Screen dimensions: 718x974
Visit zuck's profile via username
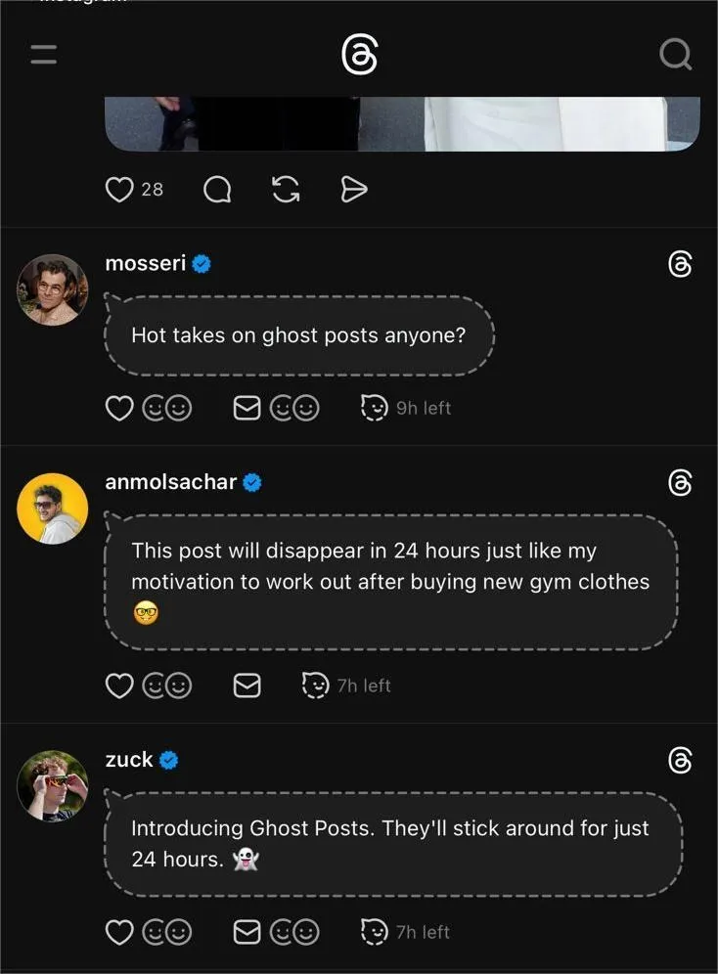pos(129,760)
